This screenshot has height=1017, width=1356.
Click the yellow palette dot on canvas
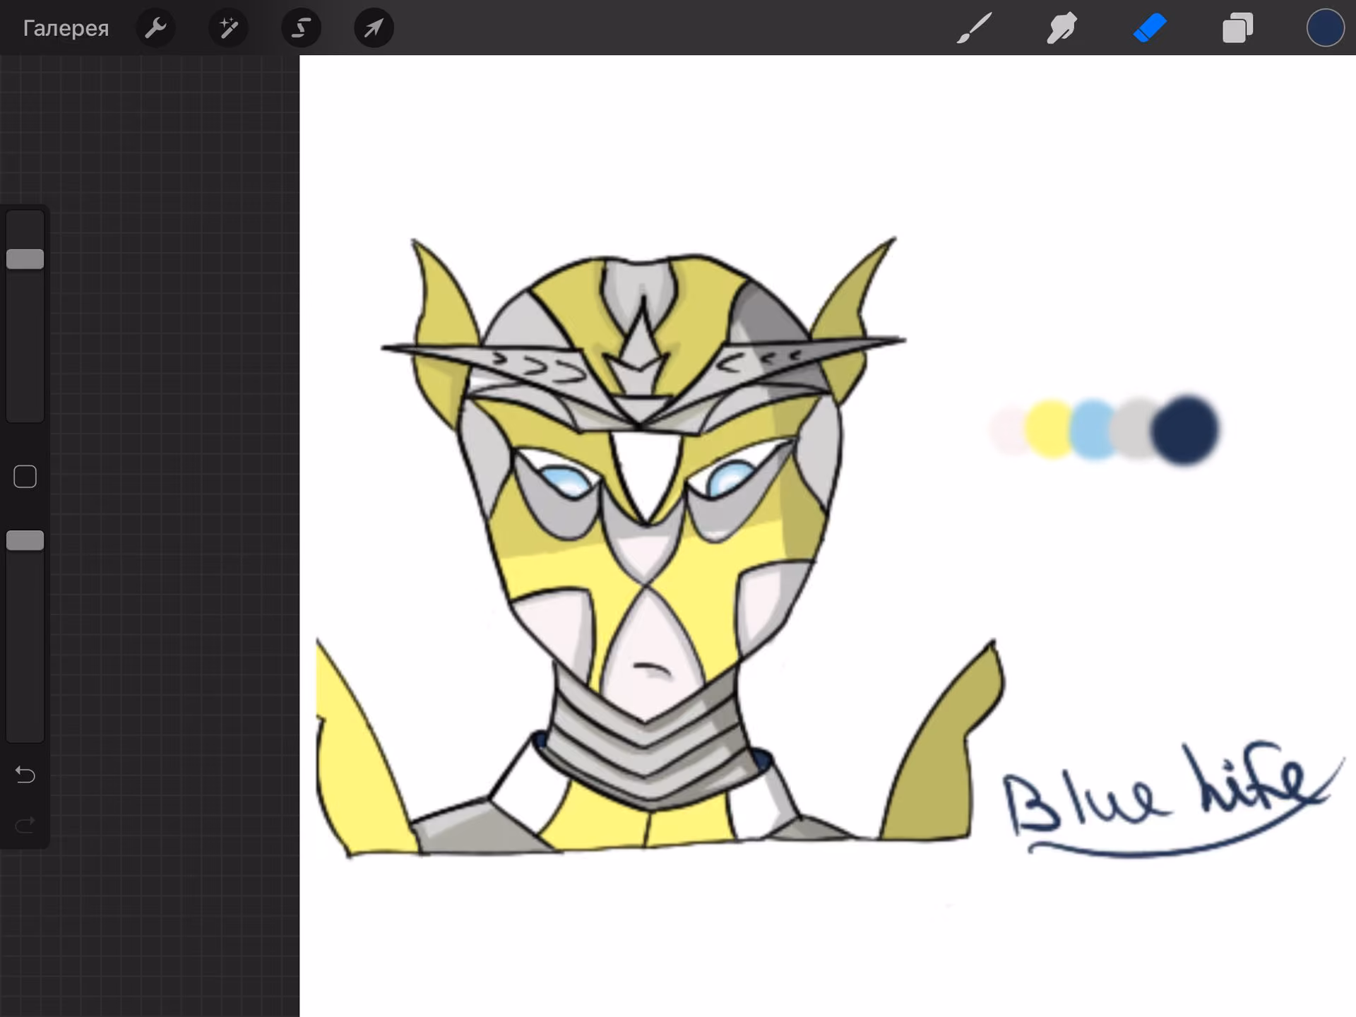(1049, 429)
